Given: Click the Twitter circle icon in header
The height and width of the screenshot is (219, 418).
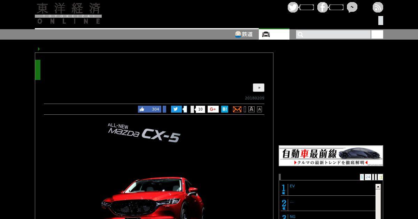Looking at the screenshot, I should click(x=293, y=7).
